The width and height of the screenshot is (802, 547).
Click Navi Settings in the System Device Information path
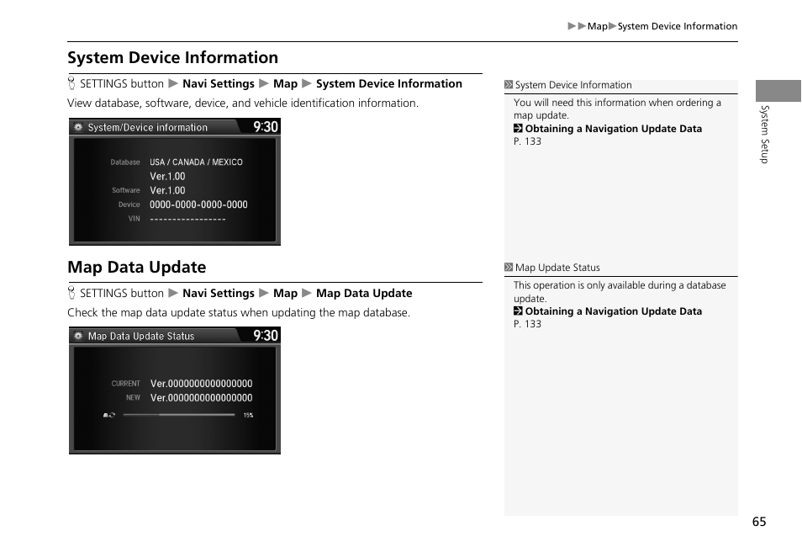click(x=219, y=83)
